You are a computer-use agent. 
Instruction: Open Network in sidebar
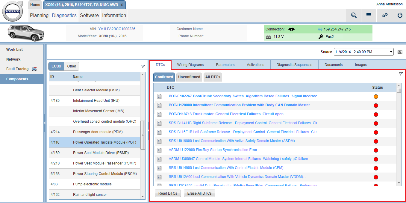click(22, 59)
